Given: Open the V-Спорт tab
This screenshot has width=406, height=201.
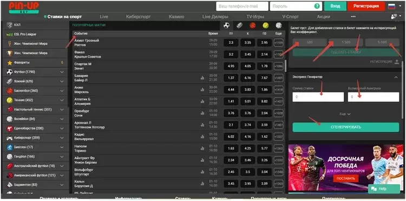Looking at the screenshot, I should (290, 17).
